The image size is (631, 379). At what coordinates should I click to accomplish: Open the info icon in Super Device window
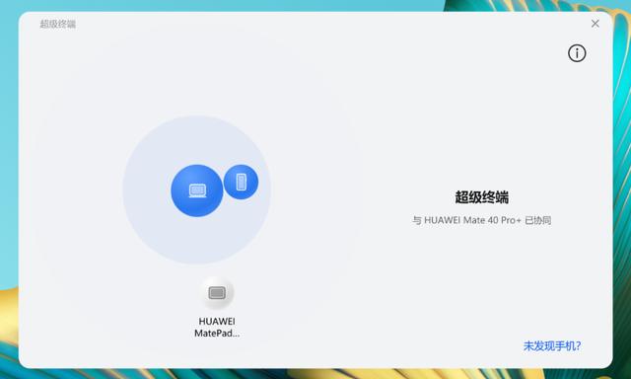coord(577,53)
